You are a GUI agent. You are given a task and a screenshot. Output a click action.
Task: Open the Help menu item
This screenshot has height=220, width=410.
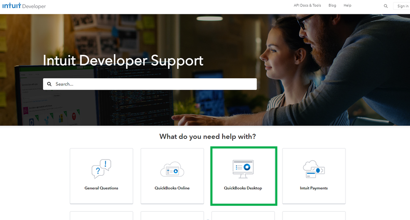pos(347,5)
